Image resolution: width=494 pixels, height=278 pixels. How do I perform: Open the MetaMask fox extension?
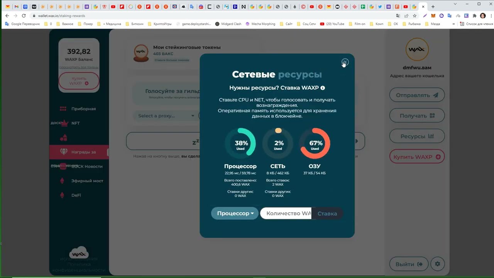pos(433,16)
